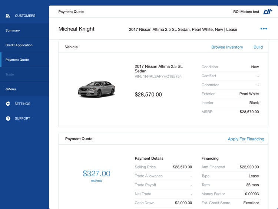The image size is (278, 209).
Task: Click the Customers people icon
Action: click(8, 16)
